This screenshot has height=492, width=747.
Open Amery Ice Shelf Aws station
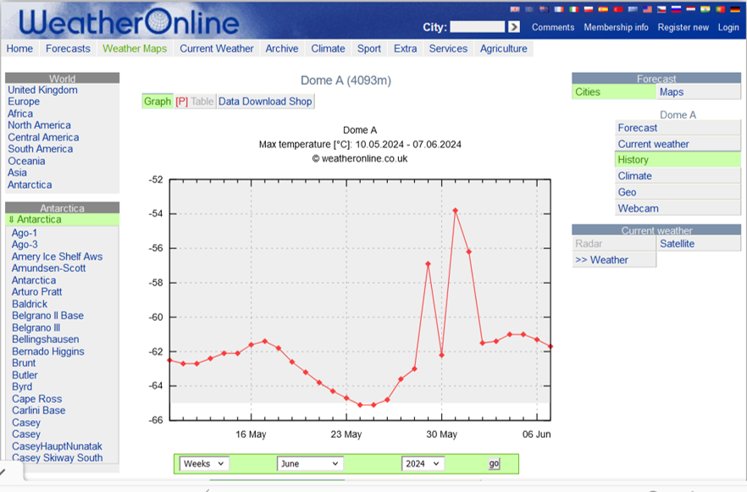(x=58, y=257)
